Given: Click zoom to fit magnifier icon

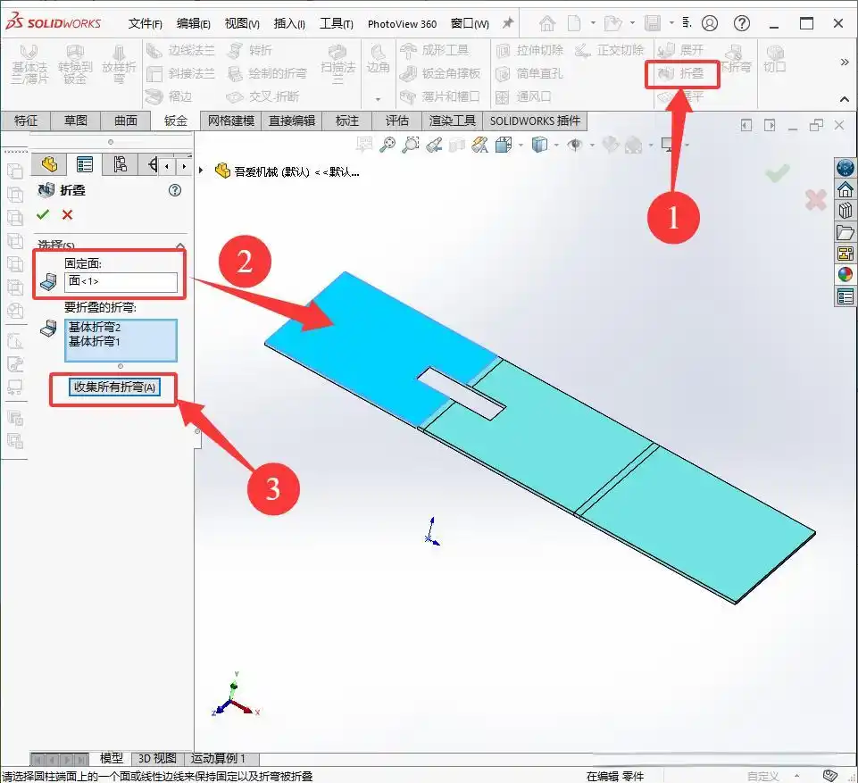Looking at the screenshot, I should 388,145.
